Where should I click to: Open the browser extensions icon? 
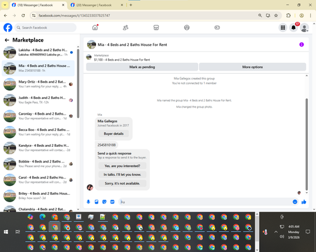[x=288, y=15]
